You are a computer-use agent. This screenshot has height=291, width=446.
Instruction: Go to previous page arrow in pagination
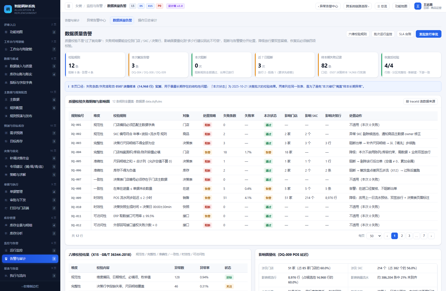387,236
